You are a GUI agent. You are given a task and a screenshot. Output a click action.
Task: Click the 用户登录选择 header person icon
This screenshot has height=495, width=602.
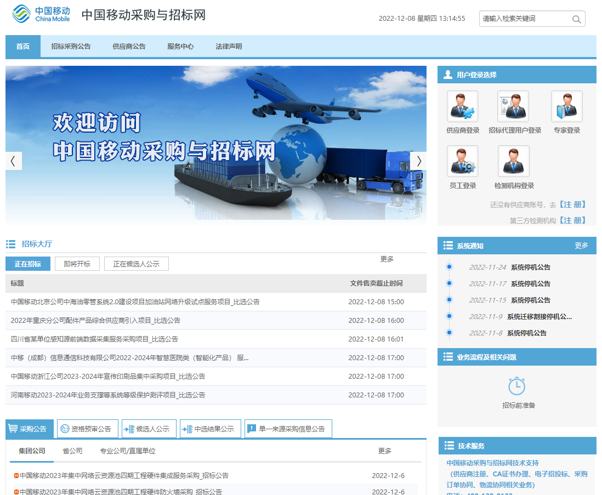pyautogui.click(x=447, y=75)
